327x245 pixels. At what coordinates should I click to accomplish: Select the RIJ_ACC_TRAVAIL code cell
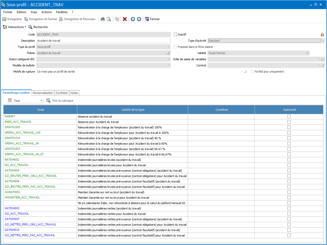coord(40,165)
